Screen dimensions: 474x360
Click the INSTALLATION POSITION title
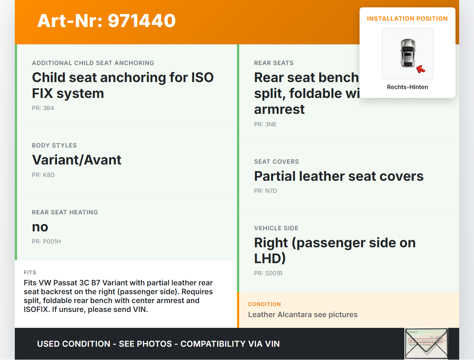pyautogui.click(x=407, y=19)
